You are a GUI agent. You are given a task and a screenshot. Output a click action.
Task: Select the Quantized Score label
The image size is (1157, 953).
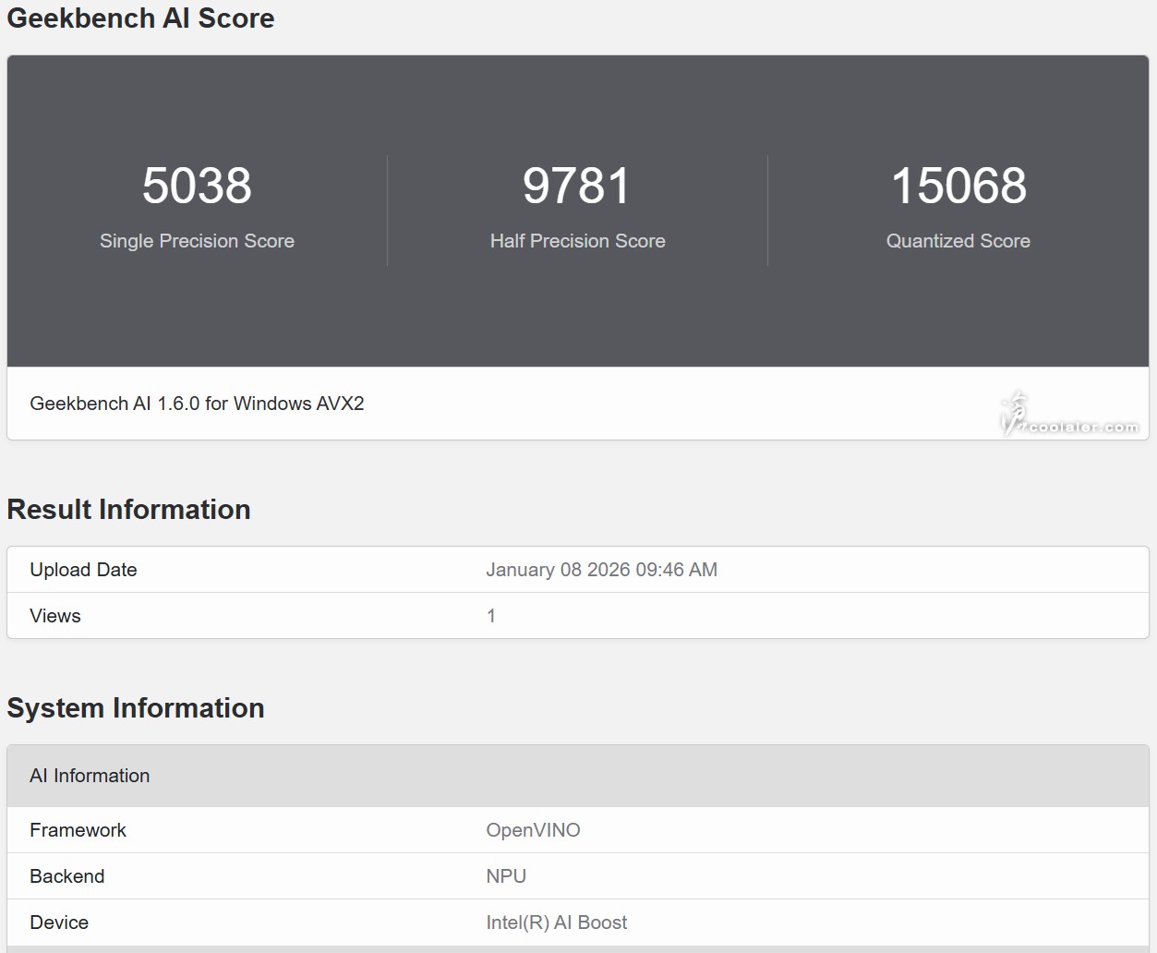tap(958, 241)
